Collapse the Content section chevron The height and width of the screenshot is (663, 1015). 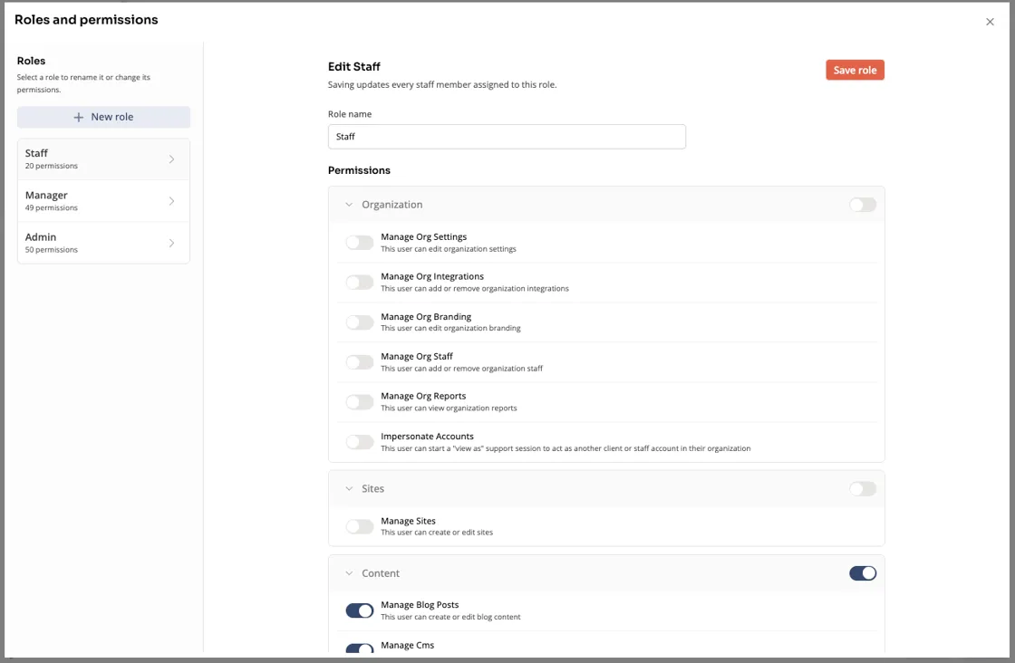click(x=349, y=573)
